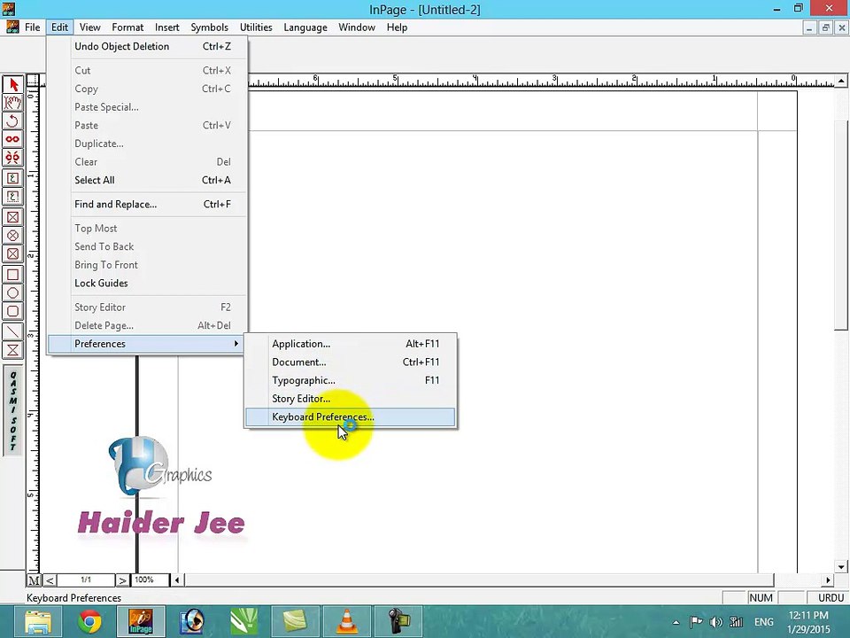Choose Select All from the Edit menu

click(x=148, y=180)
